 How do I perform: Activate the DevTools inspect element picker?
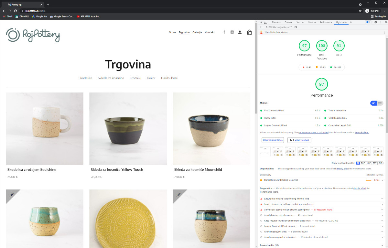(x=261, y=22)
